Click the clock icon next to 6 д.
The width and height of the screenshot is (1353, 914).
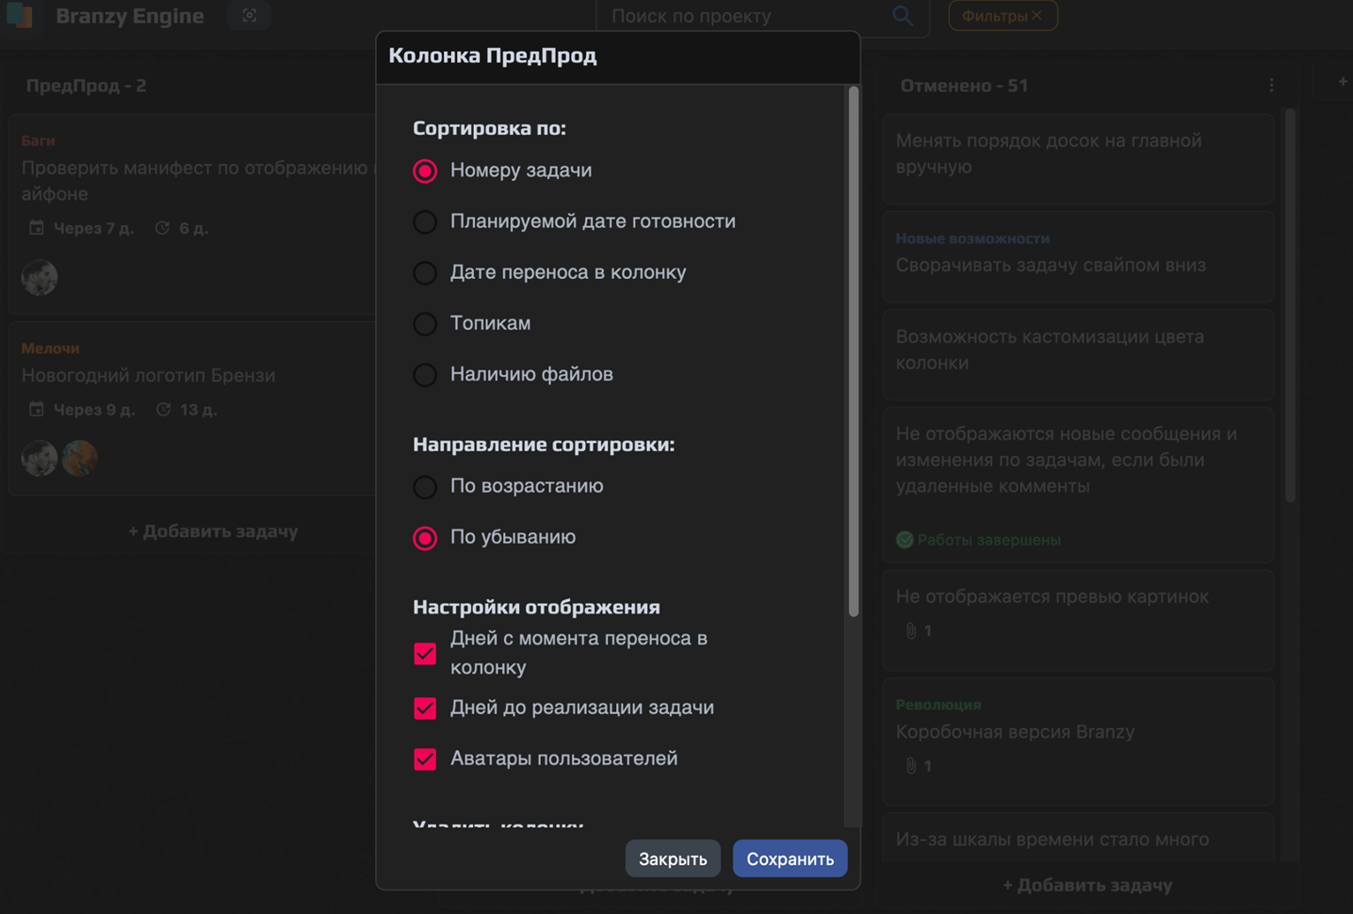coord(162,228)
